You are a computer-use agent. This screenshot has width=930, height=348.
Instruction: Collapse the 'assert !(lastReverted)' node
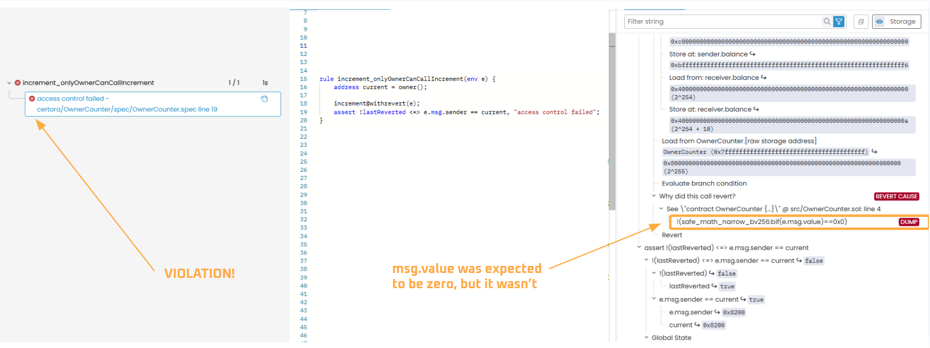click(639, 248)
